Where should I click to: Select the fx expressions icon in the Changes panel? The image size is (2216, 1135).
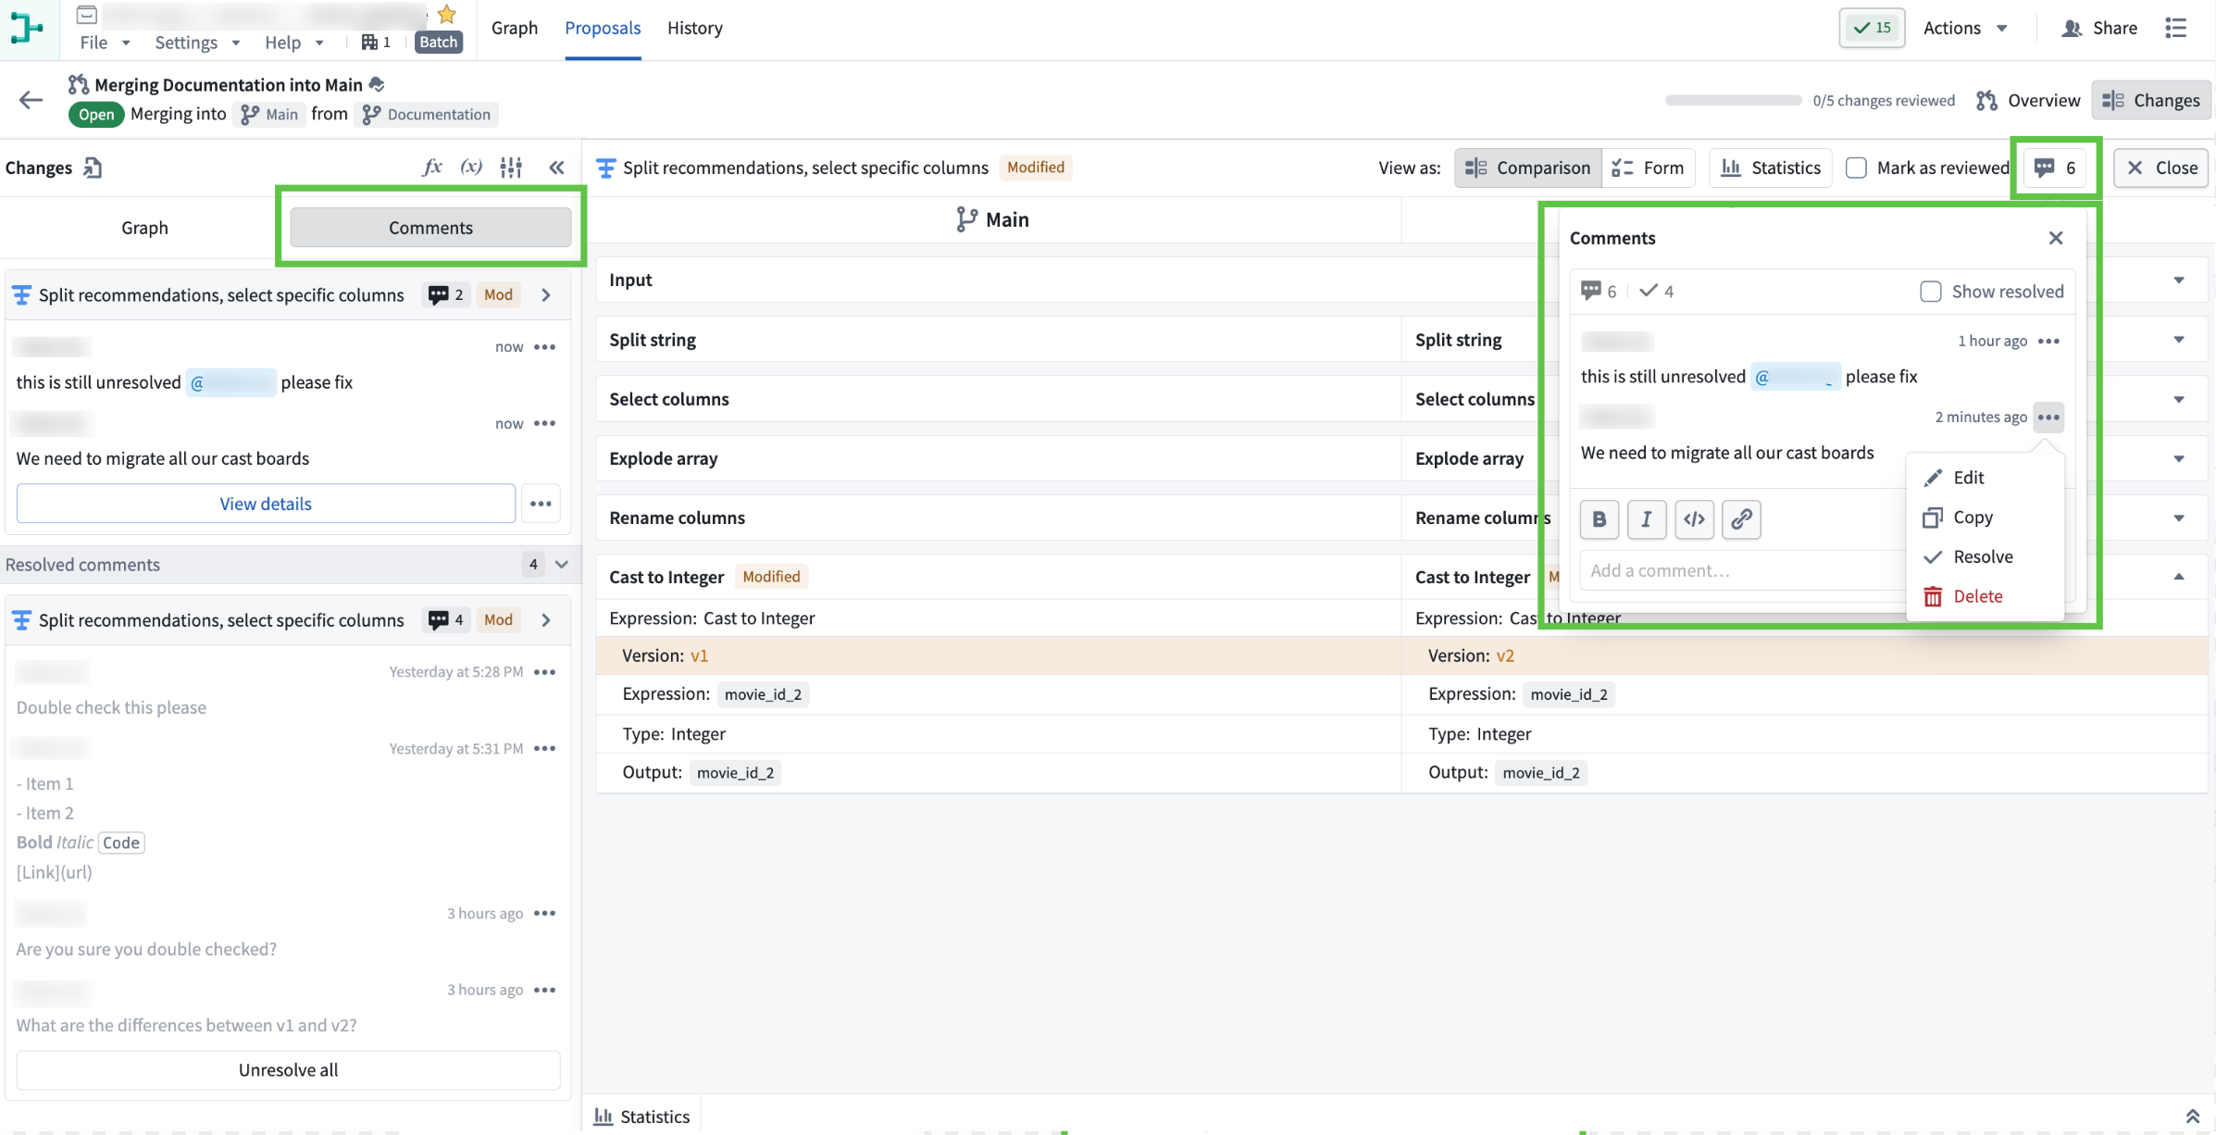pos(431,168)
